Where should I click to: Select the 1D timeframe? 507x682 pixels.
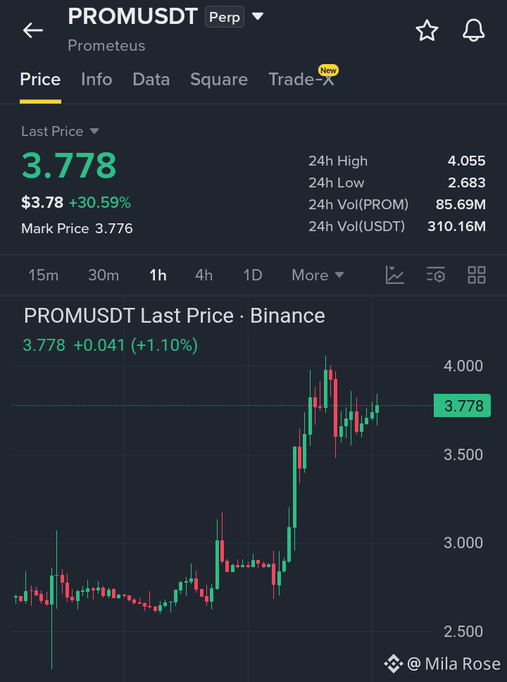253,275
